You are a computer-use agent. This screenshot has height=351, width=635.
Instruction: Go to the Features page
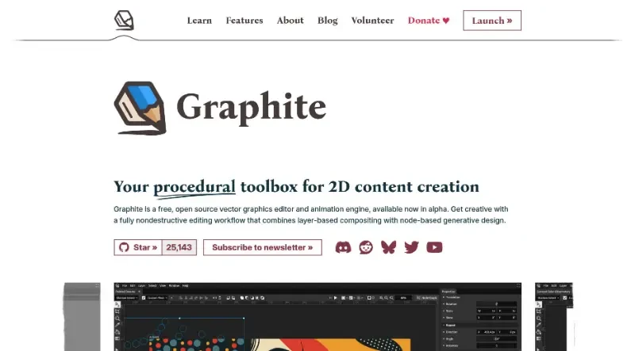point(244,21)
